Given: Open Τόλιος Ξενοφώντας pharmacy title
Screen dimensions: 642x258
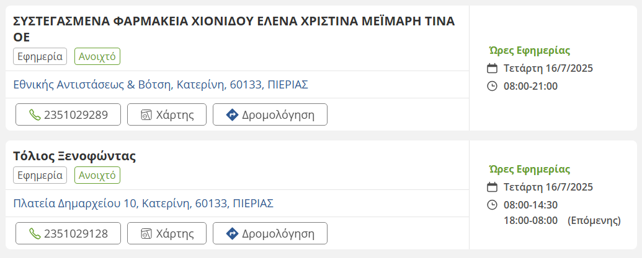Looking at the screenshot, I should (74, 156).
